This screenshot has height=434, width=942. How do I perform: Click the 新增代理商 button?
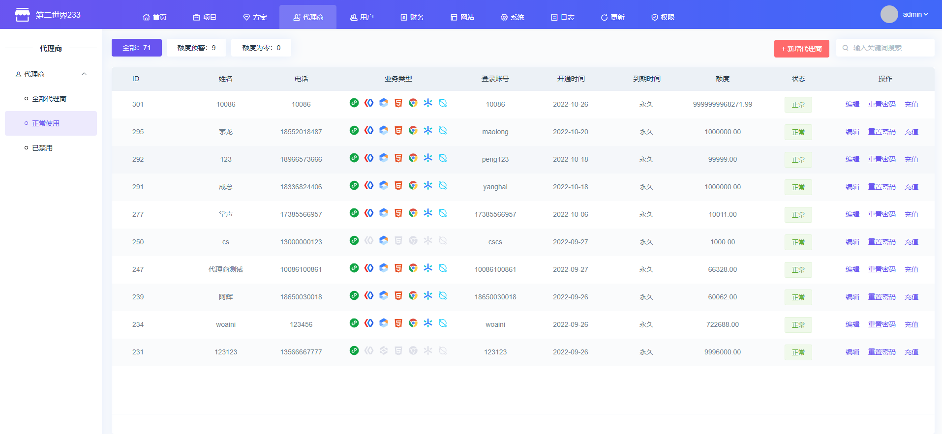tap(802, 49)
